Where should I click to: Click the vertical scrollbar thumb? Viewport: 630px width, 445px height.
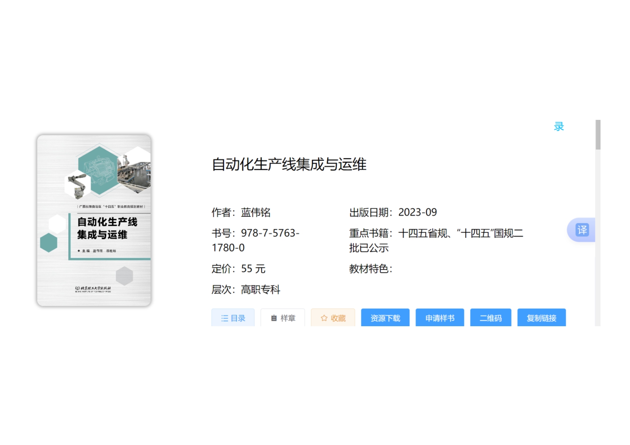(598, 135)
